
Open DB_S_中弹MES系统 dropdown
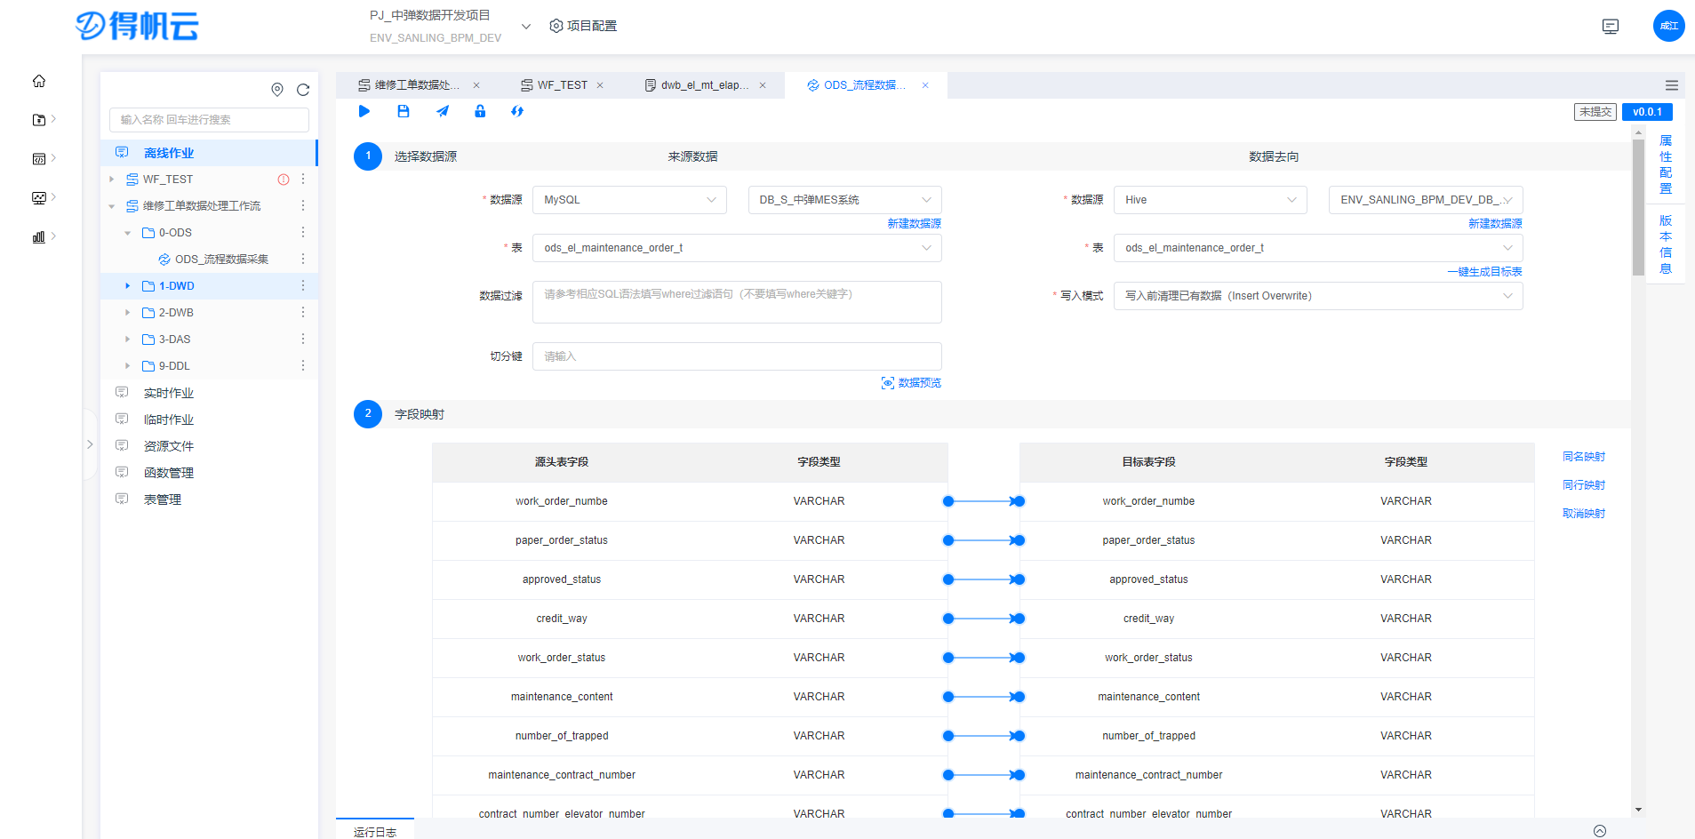tap(844, 200)
